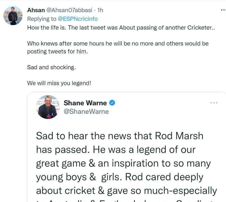Click the Shane Warne display name
Viewport: 226px width, 202px height.
pyautogui.click(x=85, y=103)
